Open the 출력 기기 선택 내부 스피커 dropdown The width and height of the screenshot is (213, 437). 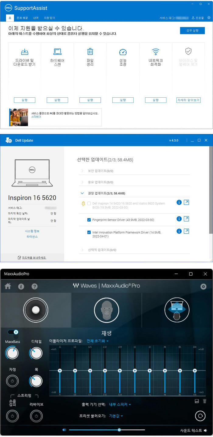pos(120,404)
